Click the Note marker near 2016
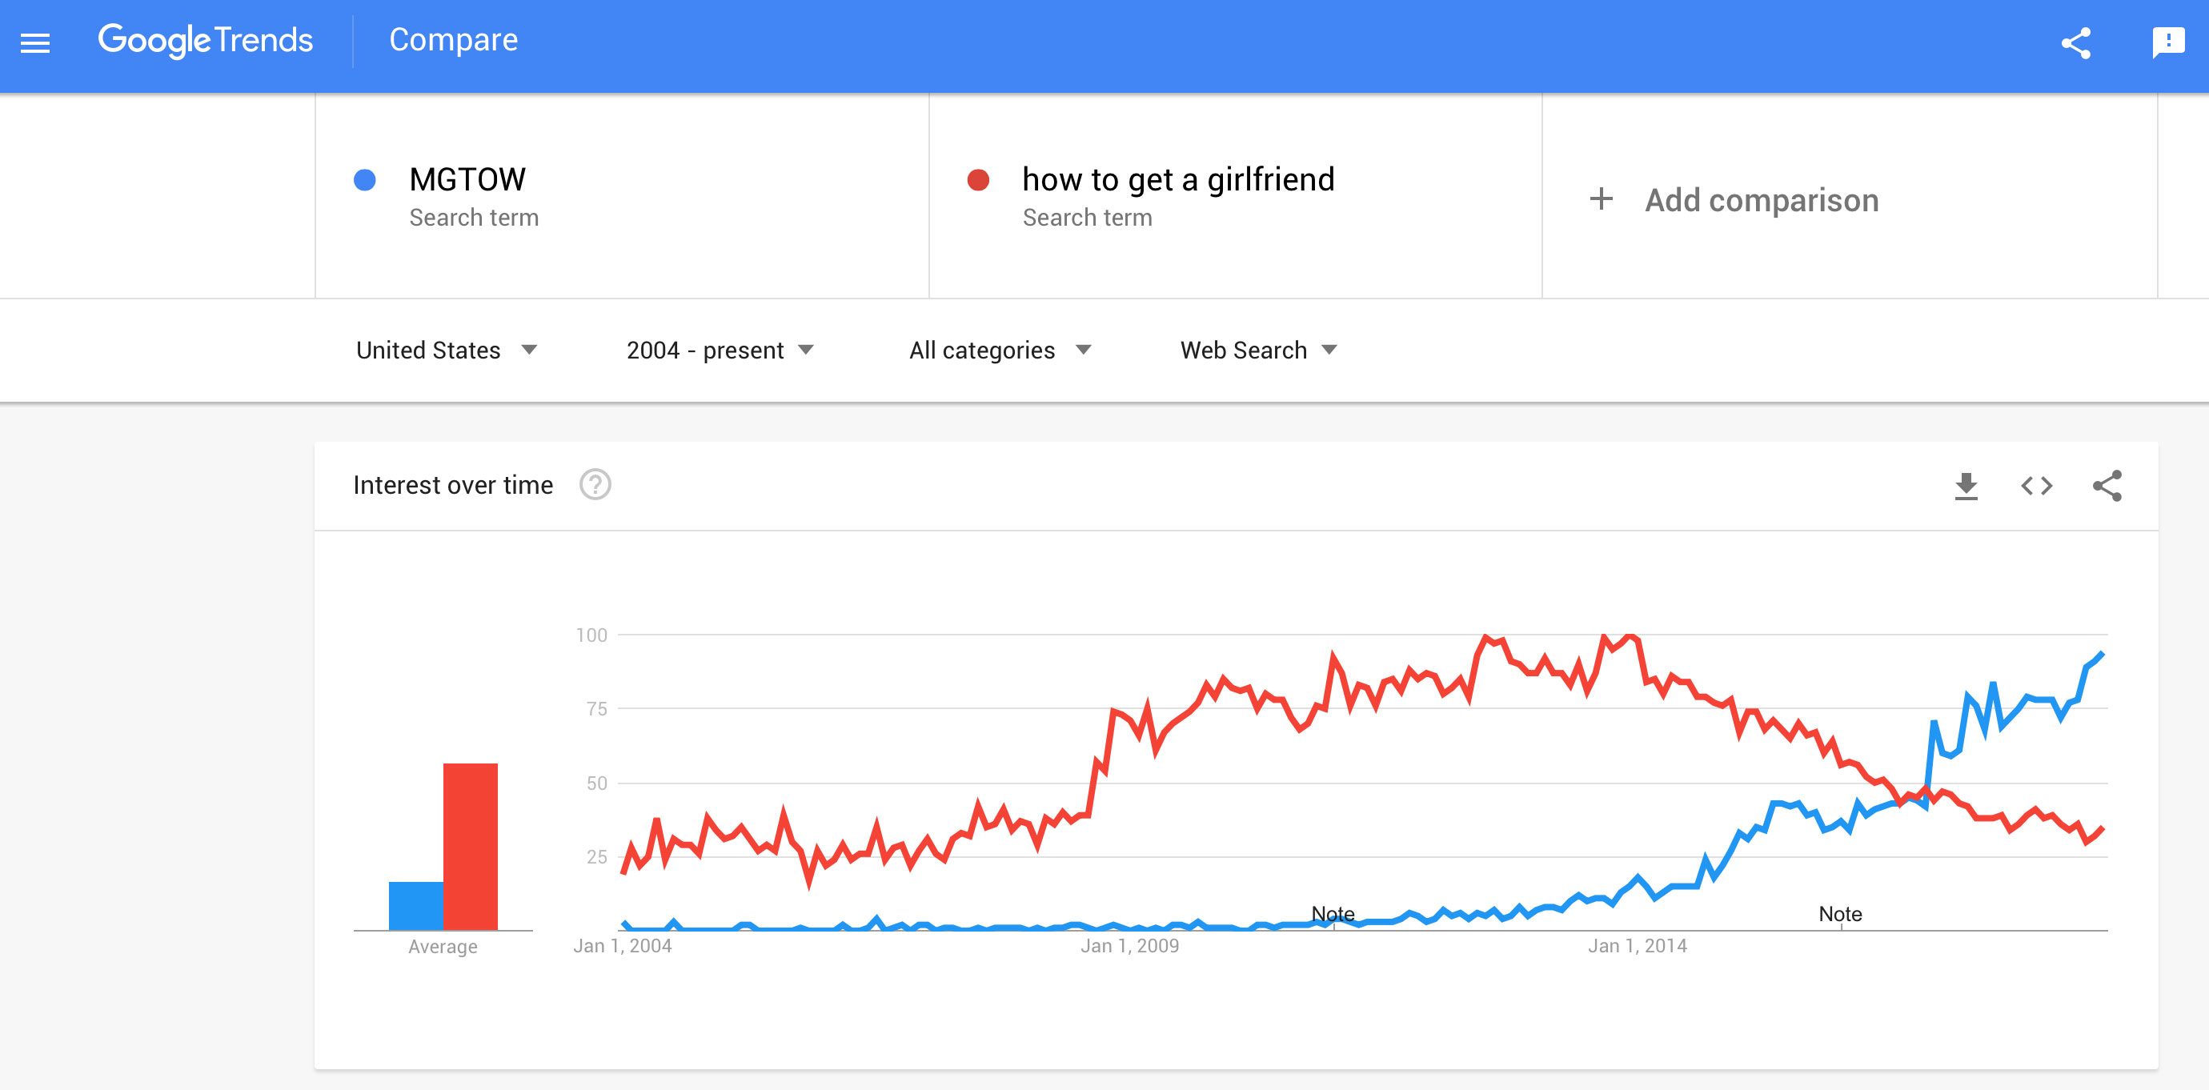The height and width of the screenshot is (1090, 2209). click(1839, 913)
